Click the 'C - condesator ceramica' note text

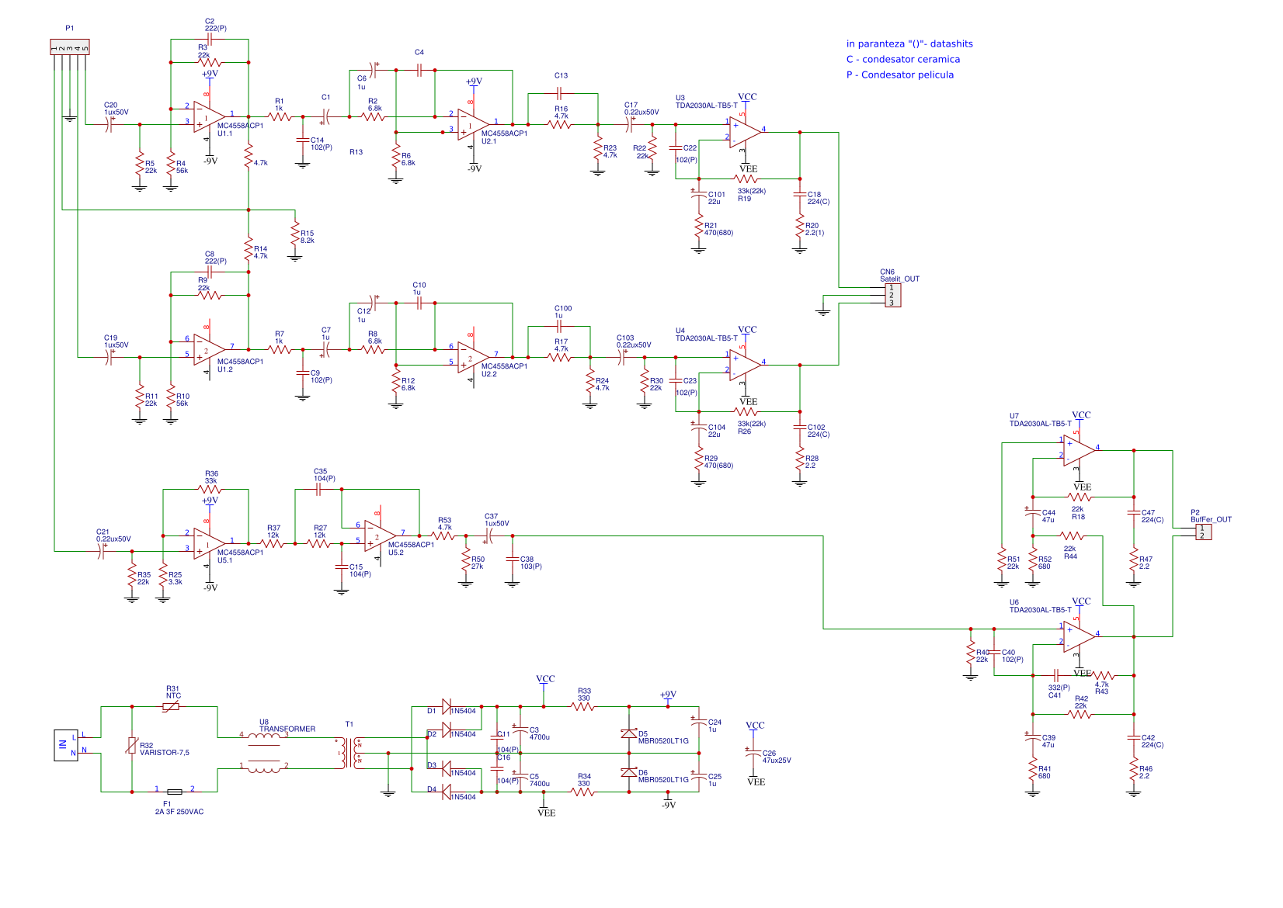pos(902,59)
